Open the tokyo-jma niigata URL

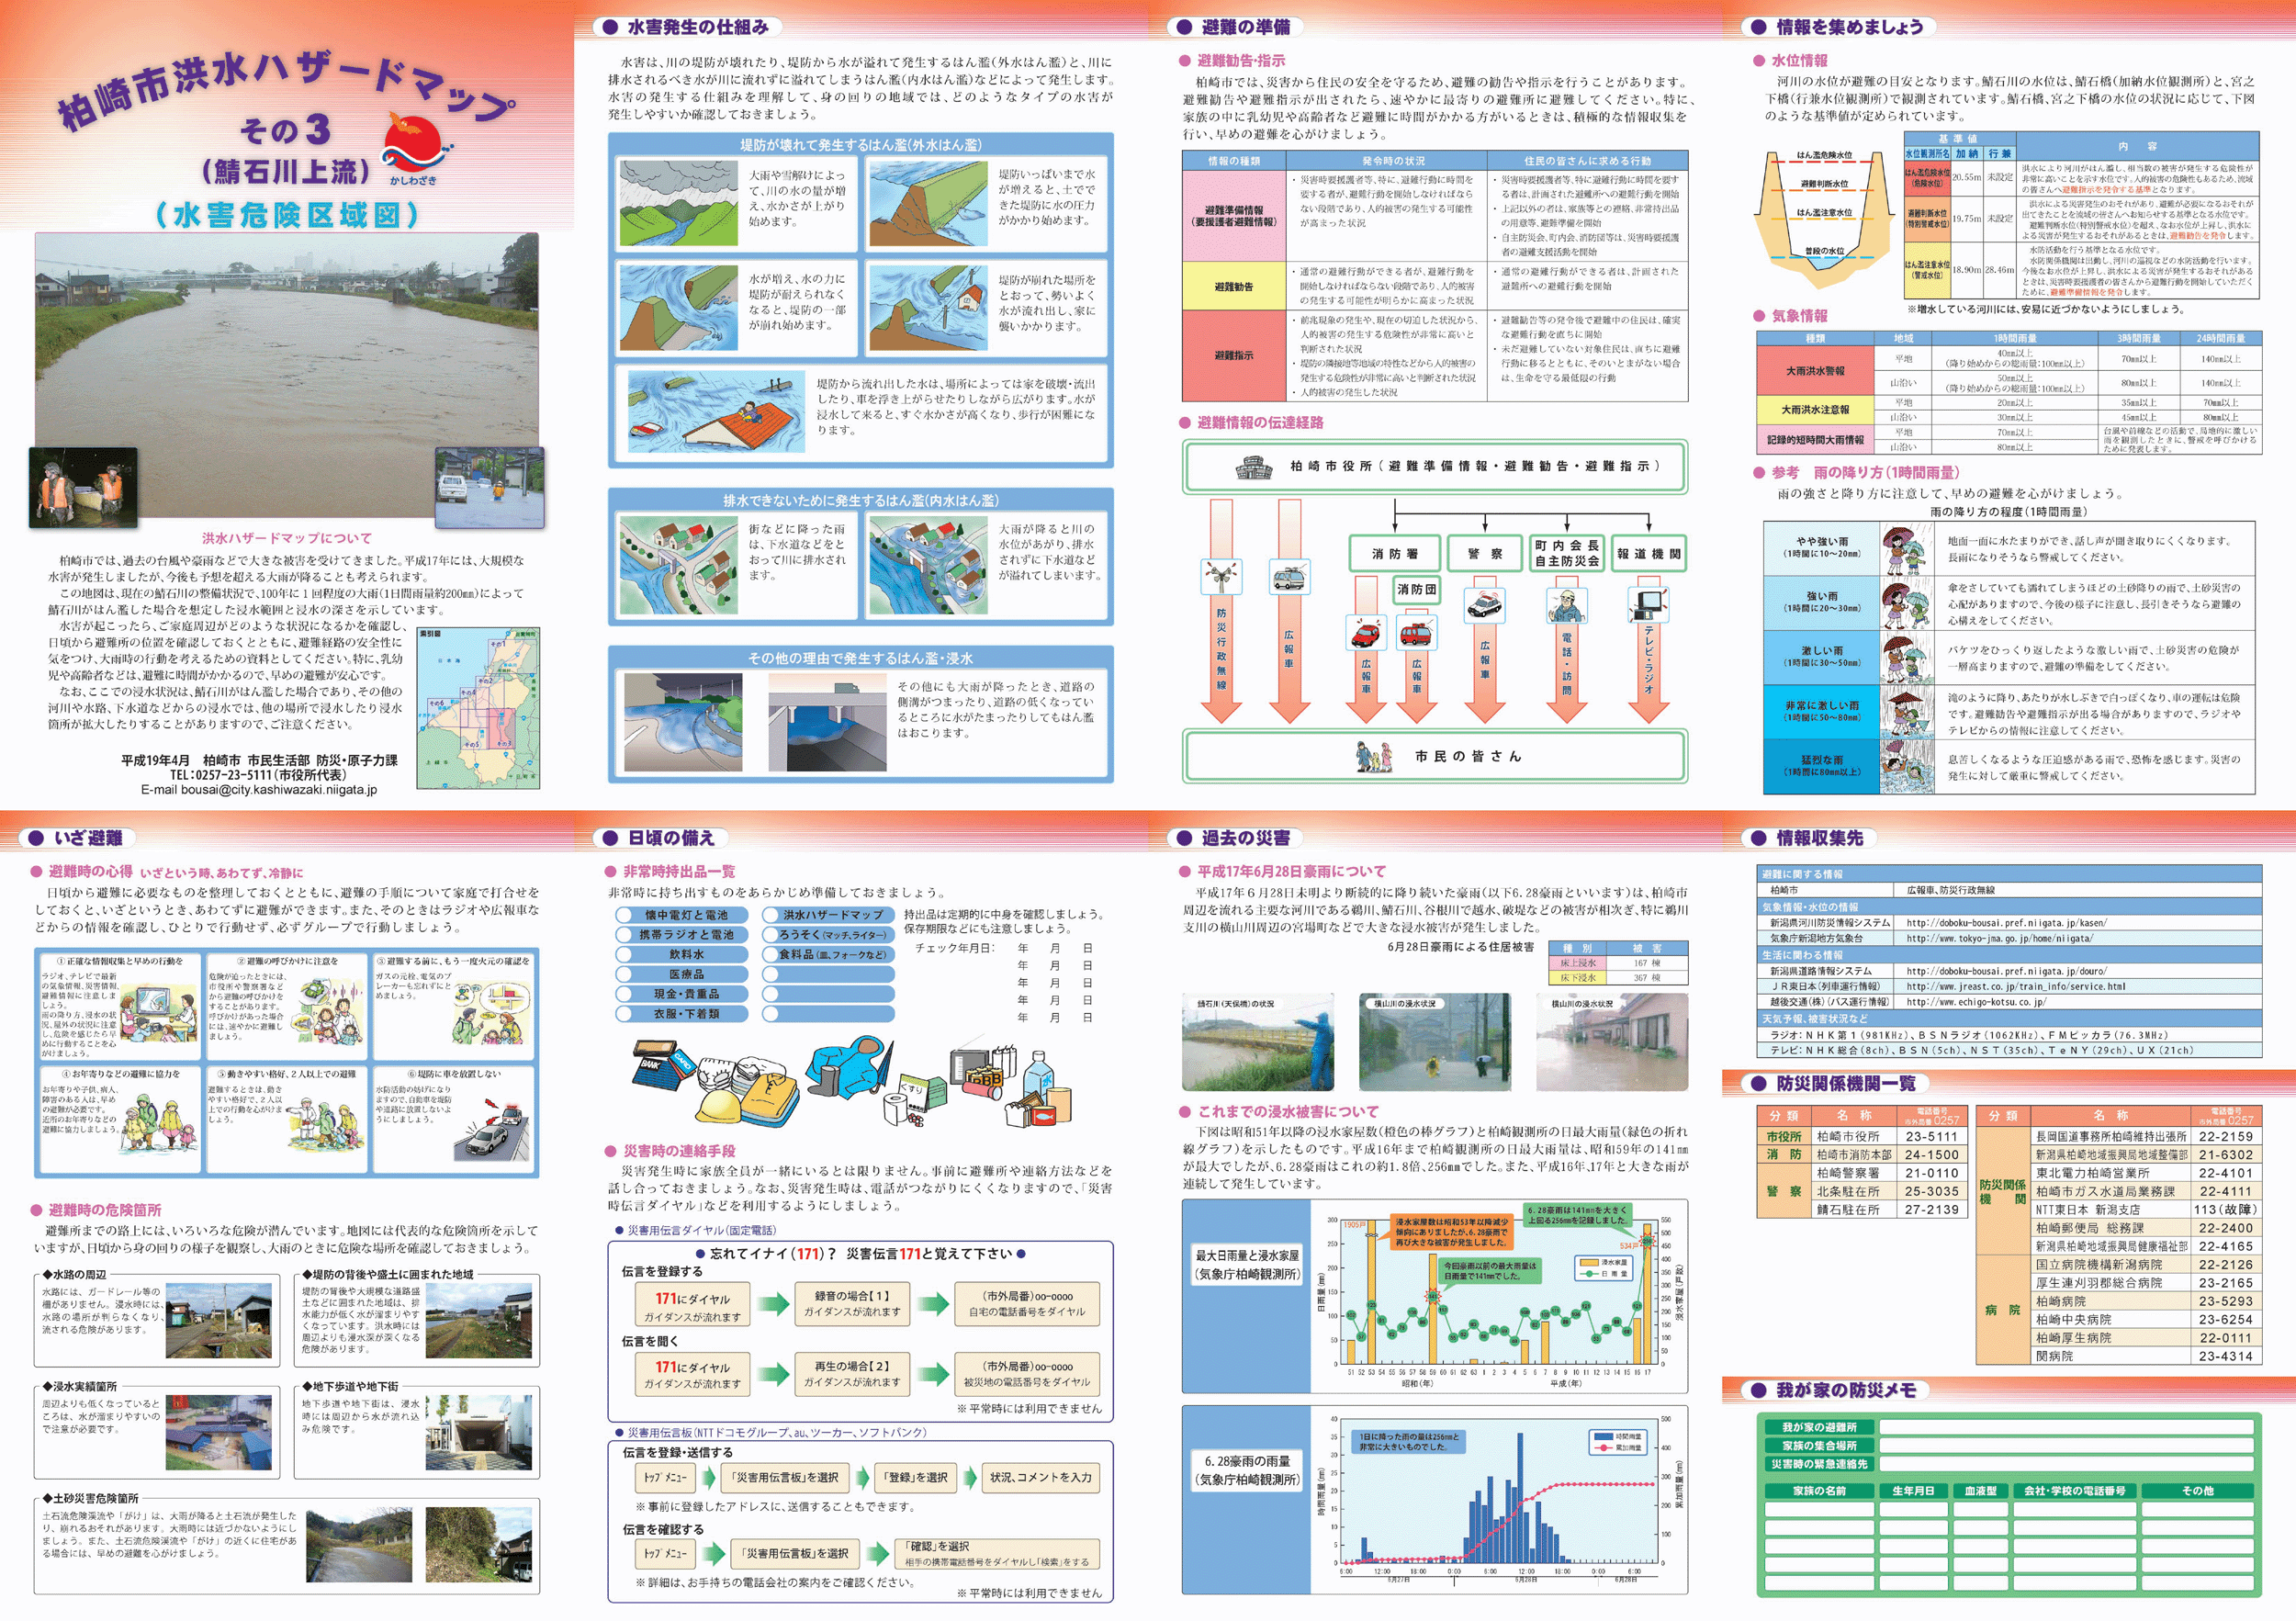pos(1998,938)
